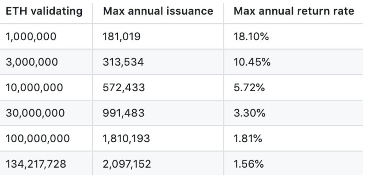Click the 181,019 issuance cell

pos(122,37)
